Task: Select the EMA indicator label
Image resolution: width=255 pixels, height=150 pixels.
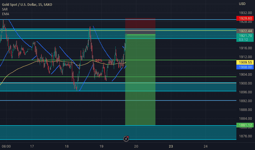Action: 5,14
